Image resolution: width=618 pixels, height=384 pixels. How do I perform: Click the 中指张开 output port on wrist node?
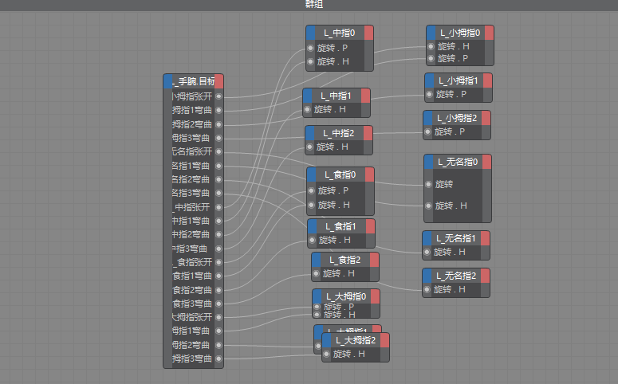click(218, 207)
